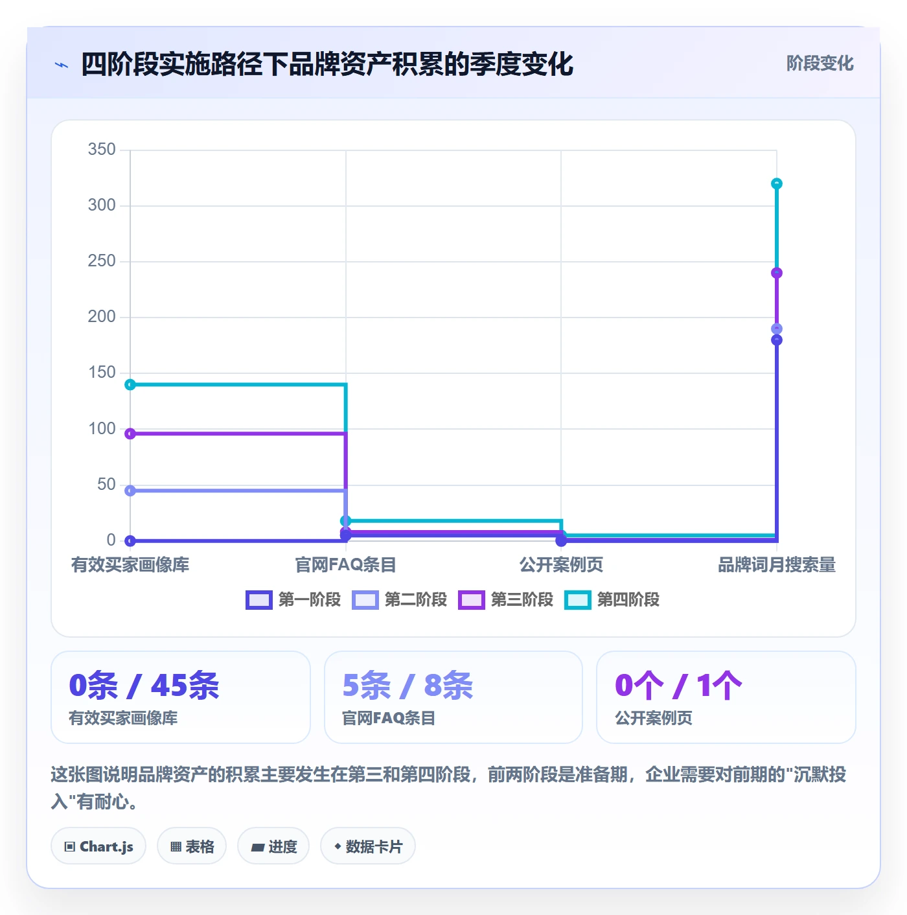Click the 官网FAQ条目 card caption
This screenshot has width=907, height=915.
(389, 718)
